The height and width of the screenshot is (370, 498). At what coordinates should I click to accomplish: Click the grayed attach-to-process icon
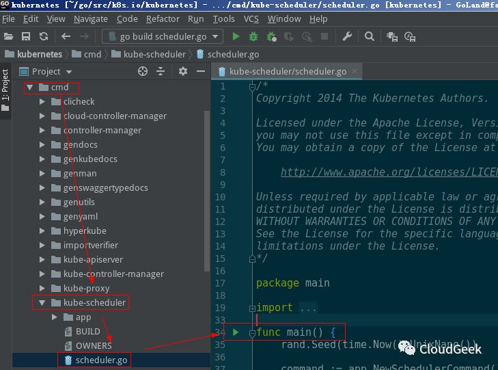coord(307,37)
